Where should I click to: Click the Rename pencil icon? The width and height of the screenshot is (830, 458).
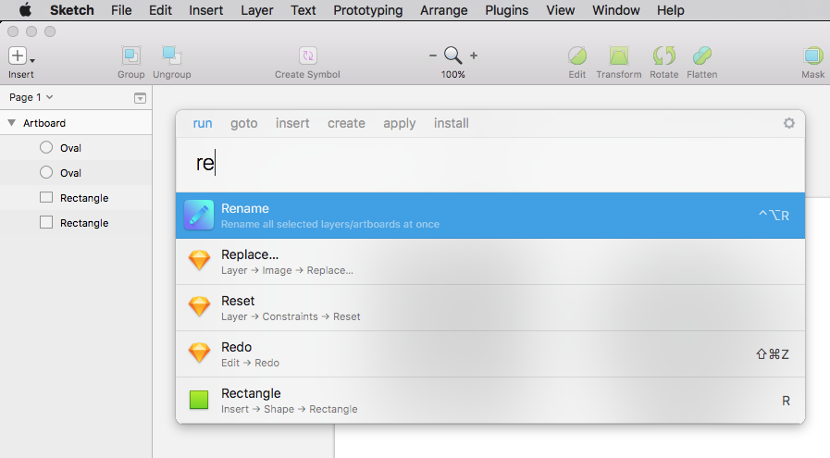pyautogui.click(x=199, y=215)
